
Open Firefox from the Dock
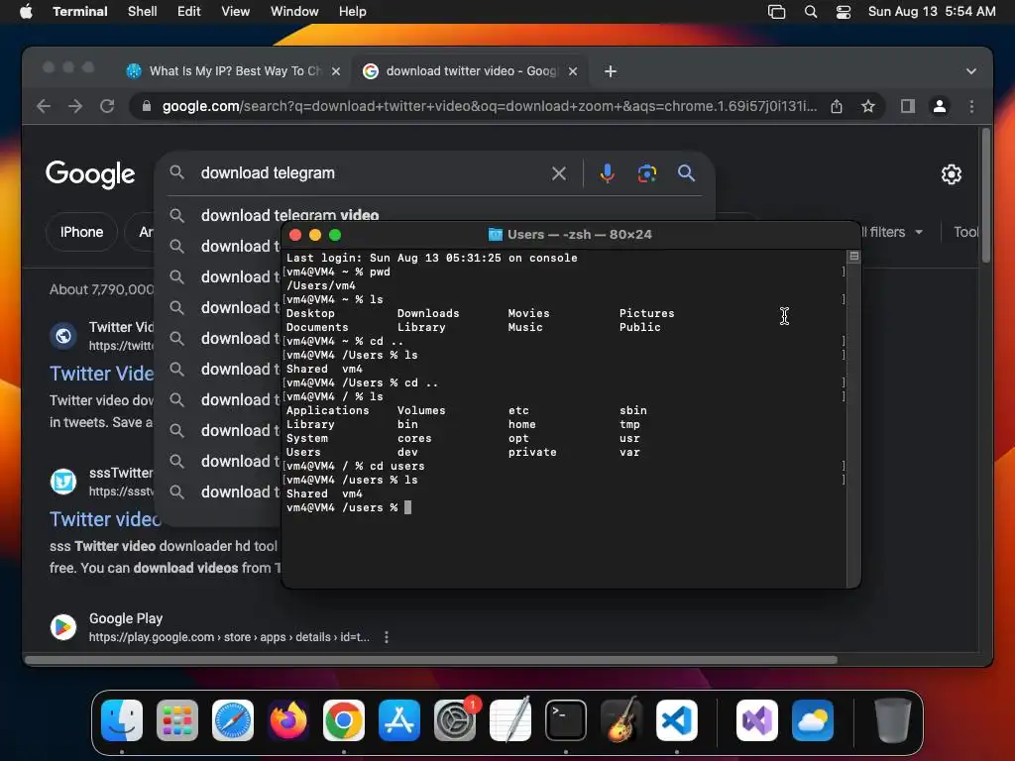288,720
